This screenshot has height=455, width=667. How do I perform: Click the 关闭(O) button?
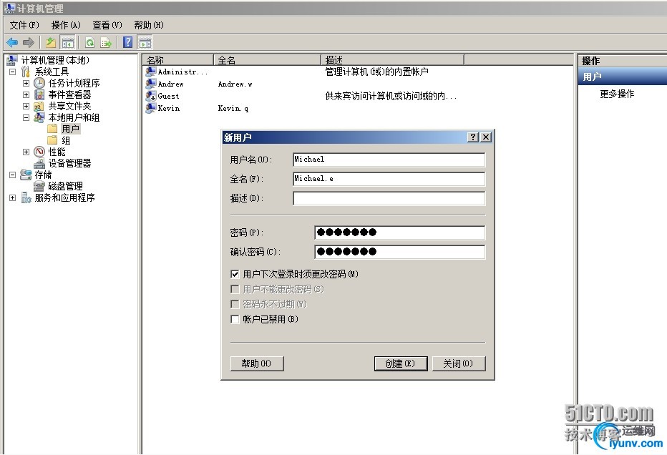coord(458,363)
